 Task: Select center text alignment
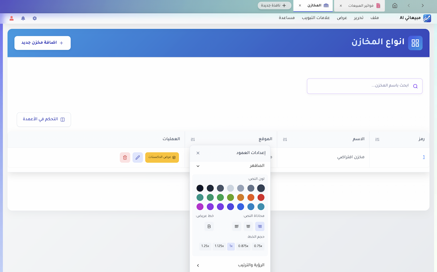pyautogui.click(x=248, y=227)
